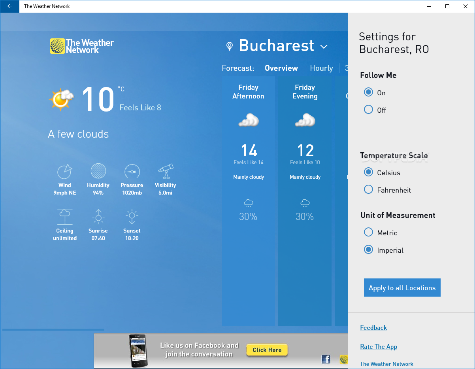Select the Visibility telescope icon

click(166, 171)
